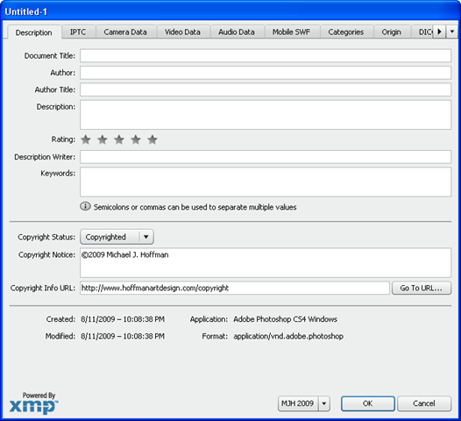Click the MJH 2009 template button
Image resolution: width=461 pixels, height=421 pixels.
click(298, 403)
